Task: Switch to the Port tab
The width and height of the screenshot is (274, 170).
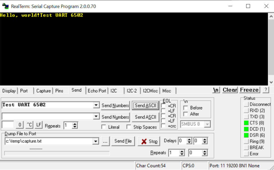Action: click(x=24, y=91)
